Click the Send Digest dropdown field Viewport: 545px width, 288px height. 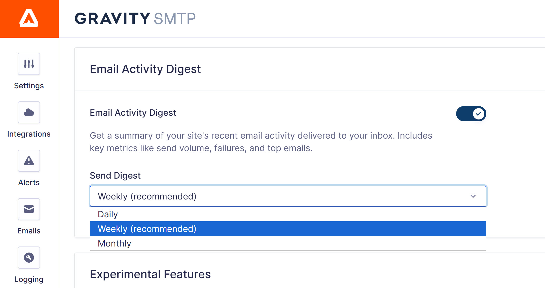click(x=277, y=196)
